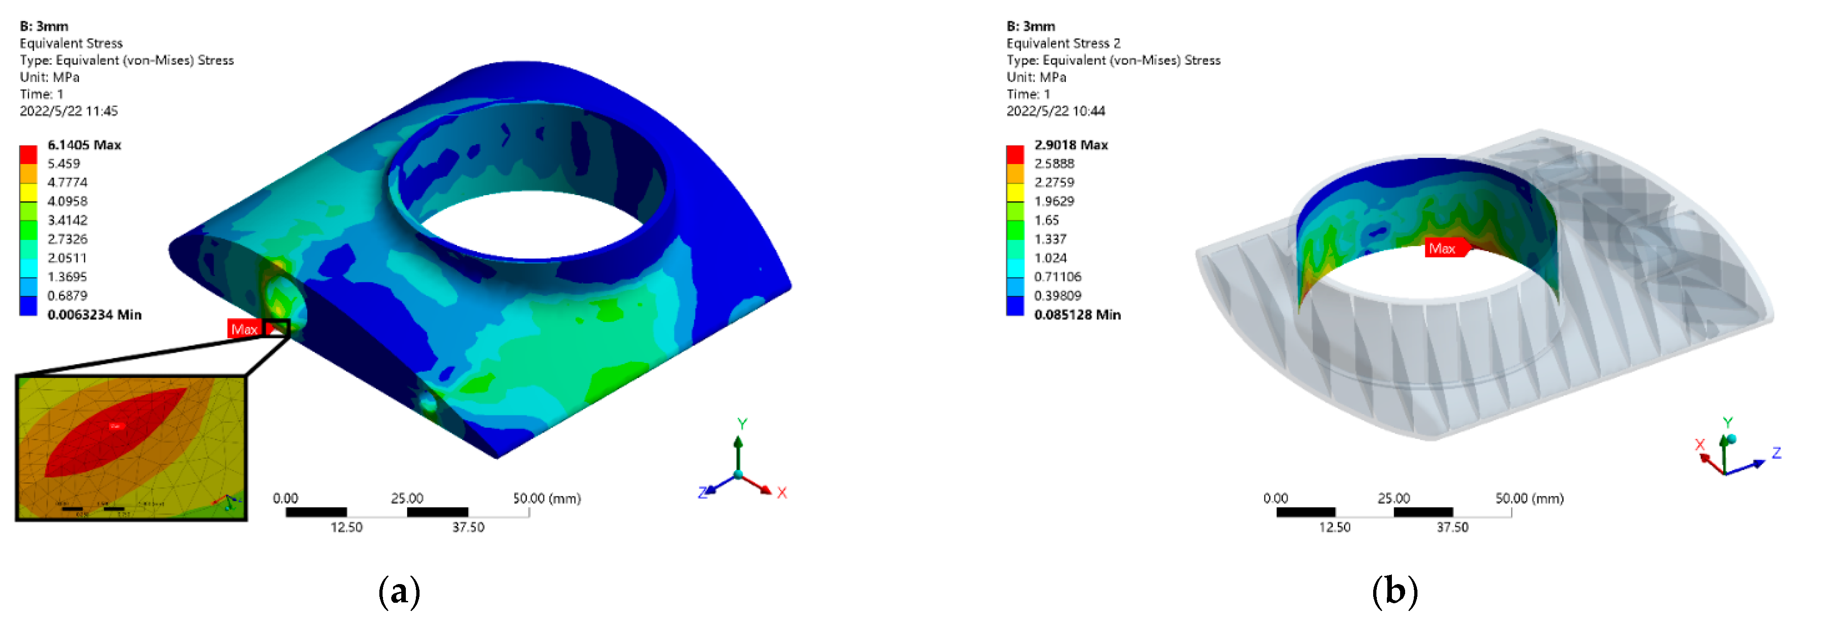The image size is (1821, 621).
Task: Click the 'B: 3mm' heading of left plot
Action: click(x=44, y=26)
